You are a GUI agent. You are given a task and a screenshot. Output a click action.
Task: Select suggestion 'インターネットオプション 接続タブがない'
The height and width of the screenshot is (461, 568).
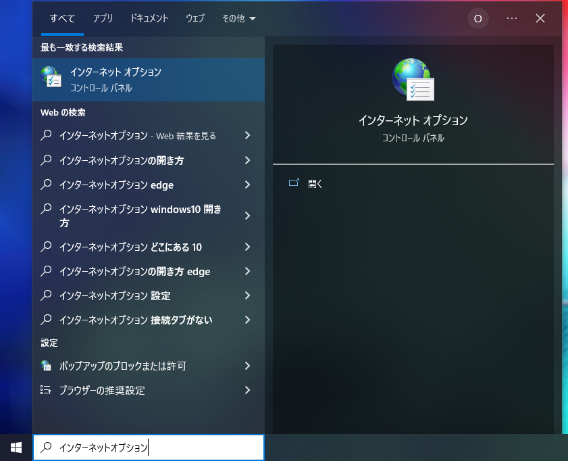pyautogui.click(x=136, y=320)
